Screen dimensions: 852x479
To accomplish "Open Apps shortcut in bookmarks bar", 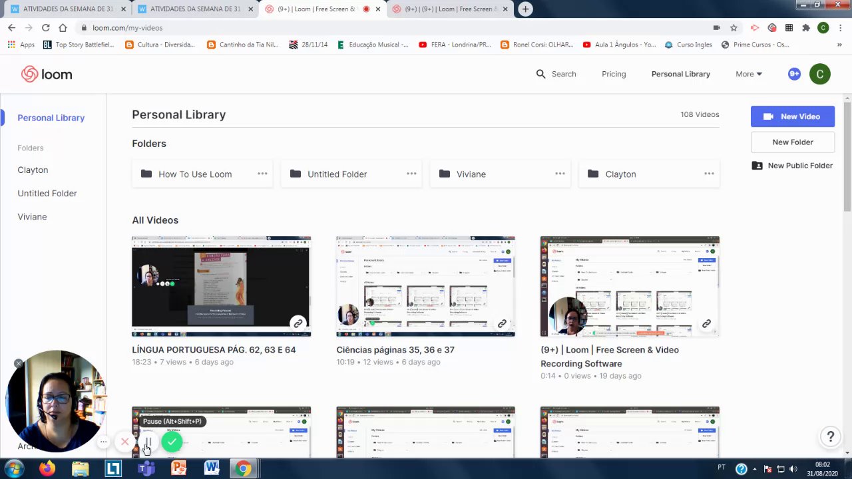I will [21, 45].
